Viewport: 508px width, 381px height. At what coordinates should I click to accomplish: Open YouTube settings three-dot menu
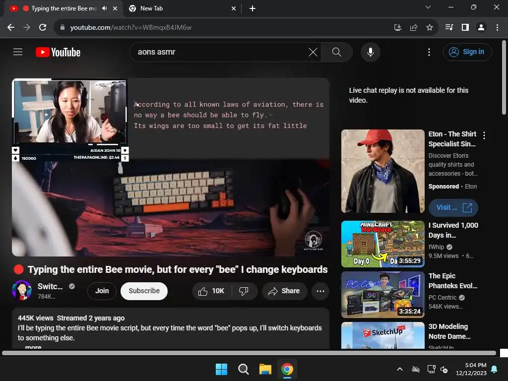click(x=429, y=52)
